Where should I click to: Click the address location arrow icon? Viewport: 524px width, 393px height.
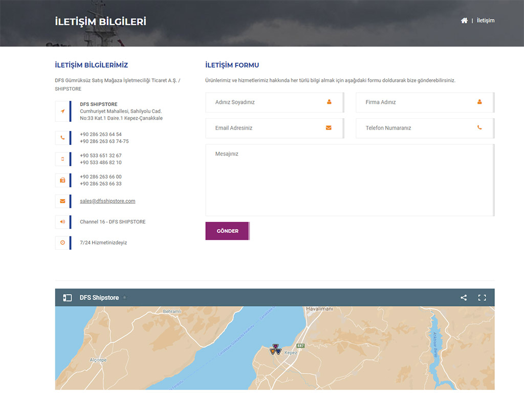click(x=62, y=111)
